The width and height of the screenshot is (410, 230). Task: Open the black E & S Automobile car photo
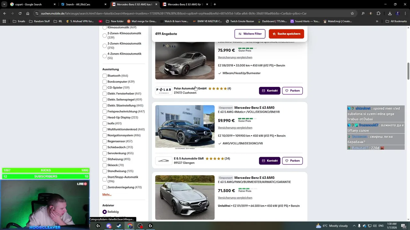point(185,127)
